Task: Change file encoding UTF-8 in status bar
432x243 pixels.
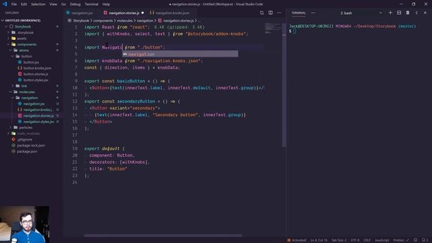Action: (355, 240)
